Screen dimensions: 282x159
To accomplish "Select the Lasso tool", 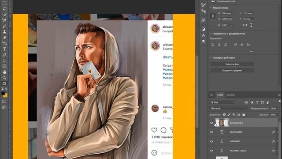I will [x=4, y=9].
